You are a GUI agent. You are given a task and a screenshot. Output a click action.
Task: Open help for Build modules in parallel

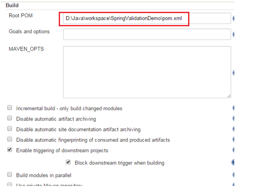point(233,175)
